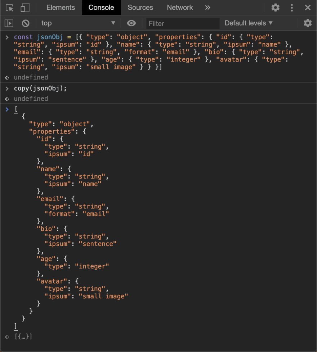Activate the inspect element picker icon
This screenshot has width=317, height=352.
pos(9,8)
